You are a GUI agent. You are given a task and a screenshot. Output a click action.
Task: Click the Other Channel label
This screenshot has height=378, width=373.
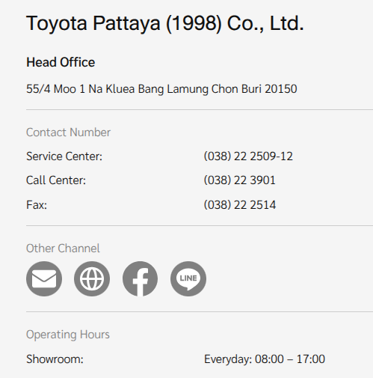[63, 249]
